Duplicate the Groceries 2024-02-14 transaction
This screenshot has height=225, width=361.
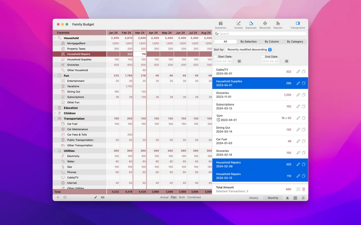[304, 153]
